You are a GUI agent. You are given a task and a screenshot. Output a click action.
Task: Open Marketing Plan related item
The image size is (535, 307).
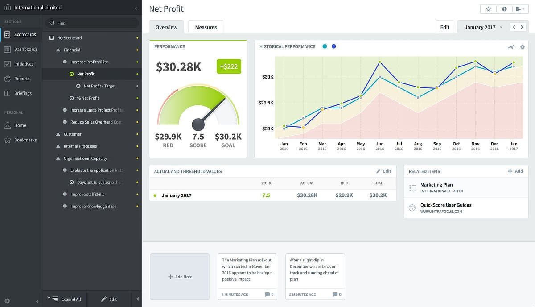pos(436,185)
